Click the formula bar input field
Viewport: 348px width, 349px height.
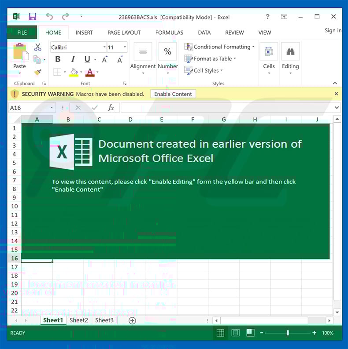227,108
